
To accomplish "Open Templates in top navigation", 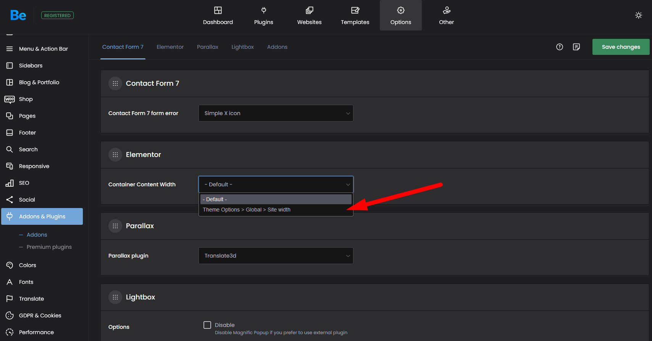I will pyautogui.click(x=355, y=16).
